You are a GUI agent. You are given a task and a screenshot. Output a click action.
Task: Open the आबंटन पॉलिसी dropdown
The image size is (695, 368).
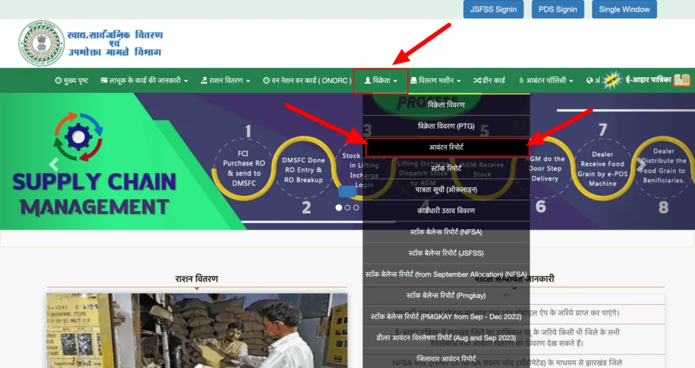point(546,81)
